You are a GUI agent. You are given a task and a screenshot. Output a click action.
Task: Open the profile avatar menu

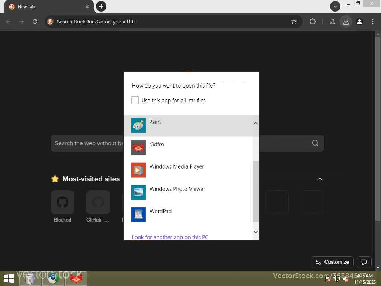pyautogui.click(x=359, y=22)
